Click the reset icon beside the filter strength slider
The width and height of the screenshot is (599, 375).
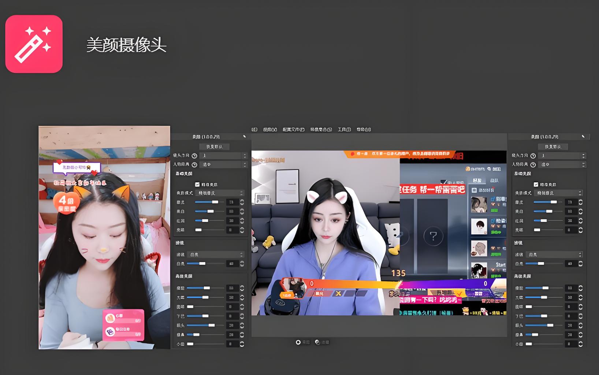242,263
